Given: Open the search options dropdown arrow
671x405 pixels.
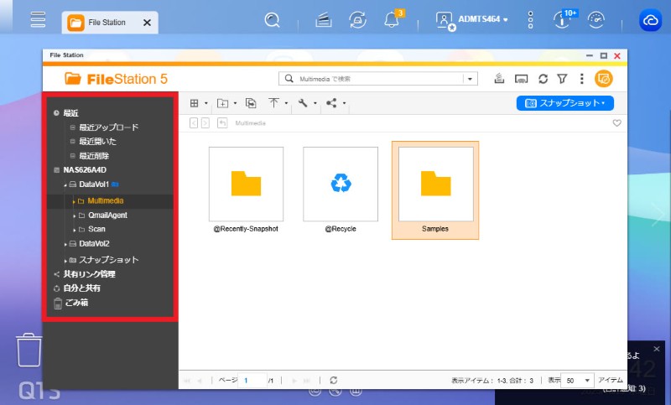Looking at the screenshot, I should pyautogui.click(x=470, y=79).
